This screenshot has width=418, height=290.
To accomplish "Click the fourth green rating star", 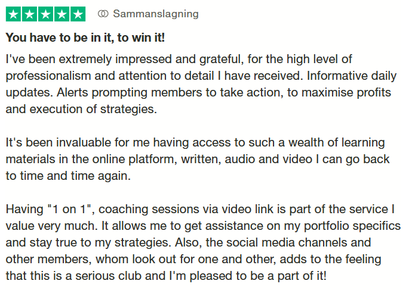I will (62, 14).
